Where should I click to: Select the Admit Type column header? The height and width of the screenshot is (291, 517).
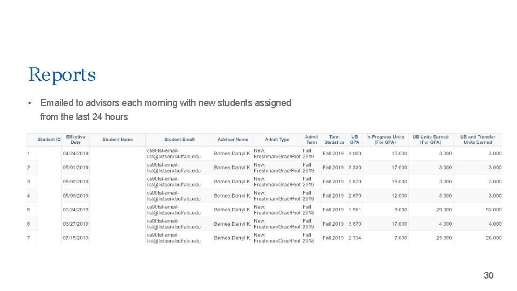click(x=277, y=140)
